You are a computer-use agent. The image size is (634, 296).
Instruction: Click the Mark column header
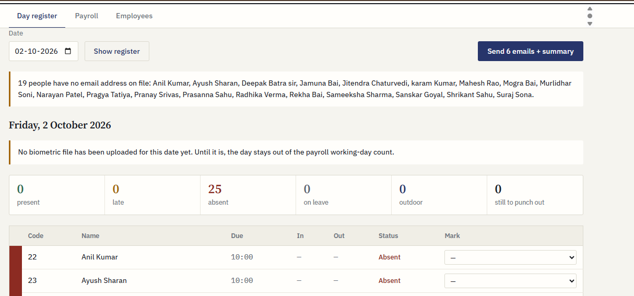coord(452,236)
